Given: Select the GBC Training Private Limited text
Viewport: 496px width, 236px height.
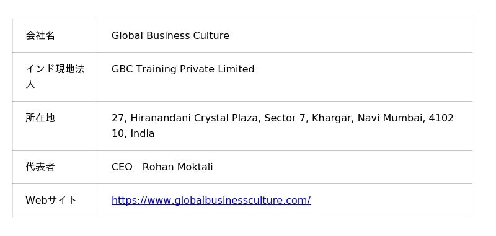Looking at the screenshot, I should pyautogui.click(x=183, y=69).
